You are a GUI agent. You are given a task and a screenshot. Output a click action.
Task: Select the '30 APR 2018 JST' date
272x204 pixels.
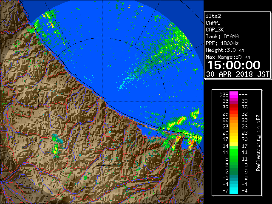[238, 74]
